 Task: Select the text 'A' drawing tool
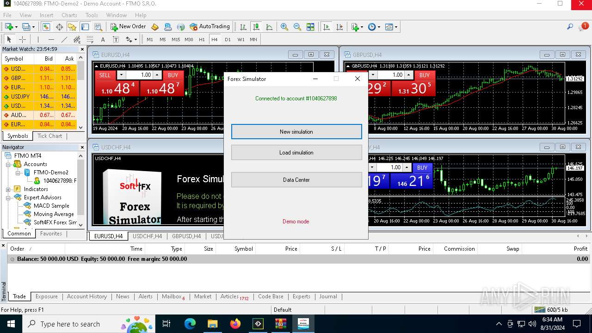tap(103, 39)
